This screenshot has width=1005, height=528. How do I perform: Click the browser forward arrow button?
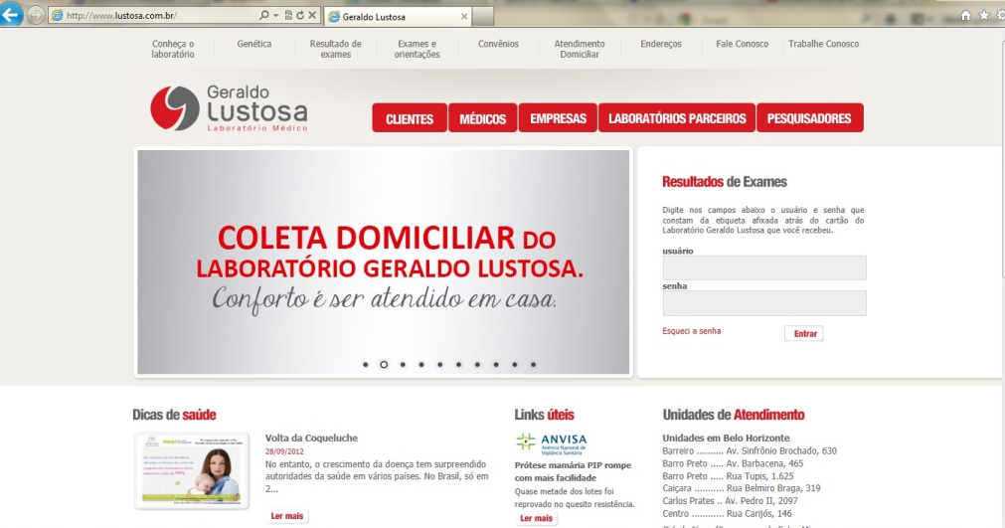tap(36, 15)
